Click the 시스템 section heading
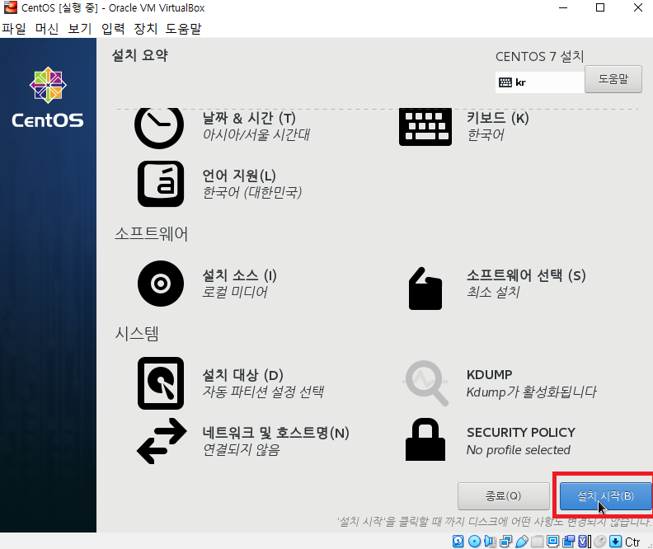Screen dimensions: 653x549 (137, 334)
